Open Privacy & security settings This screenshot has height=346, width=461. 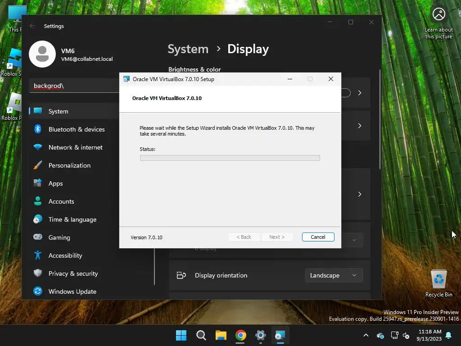74,273
